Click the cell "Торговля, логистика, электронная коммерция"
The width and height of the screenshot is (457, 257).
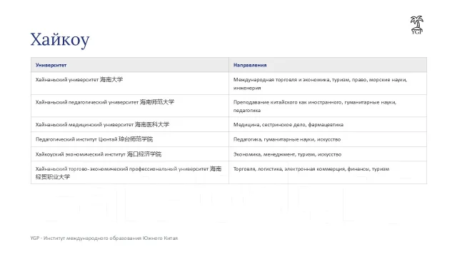coord(328,173)
